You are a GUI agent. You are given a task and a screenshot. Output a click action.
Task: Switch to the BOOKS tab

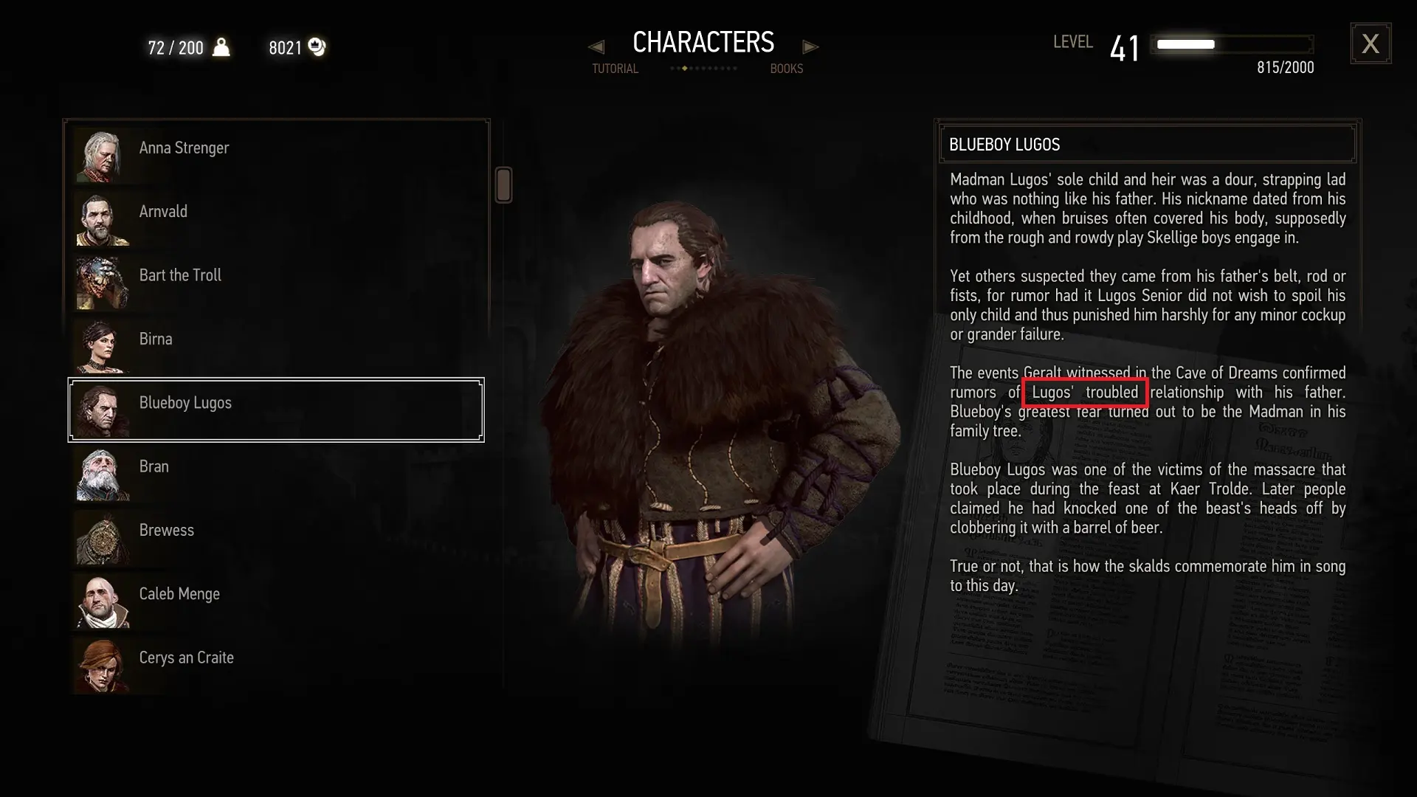(786, 69)
